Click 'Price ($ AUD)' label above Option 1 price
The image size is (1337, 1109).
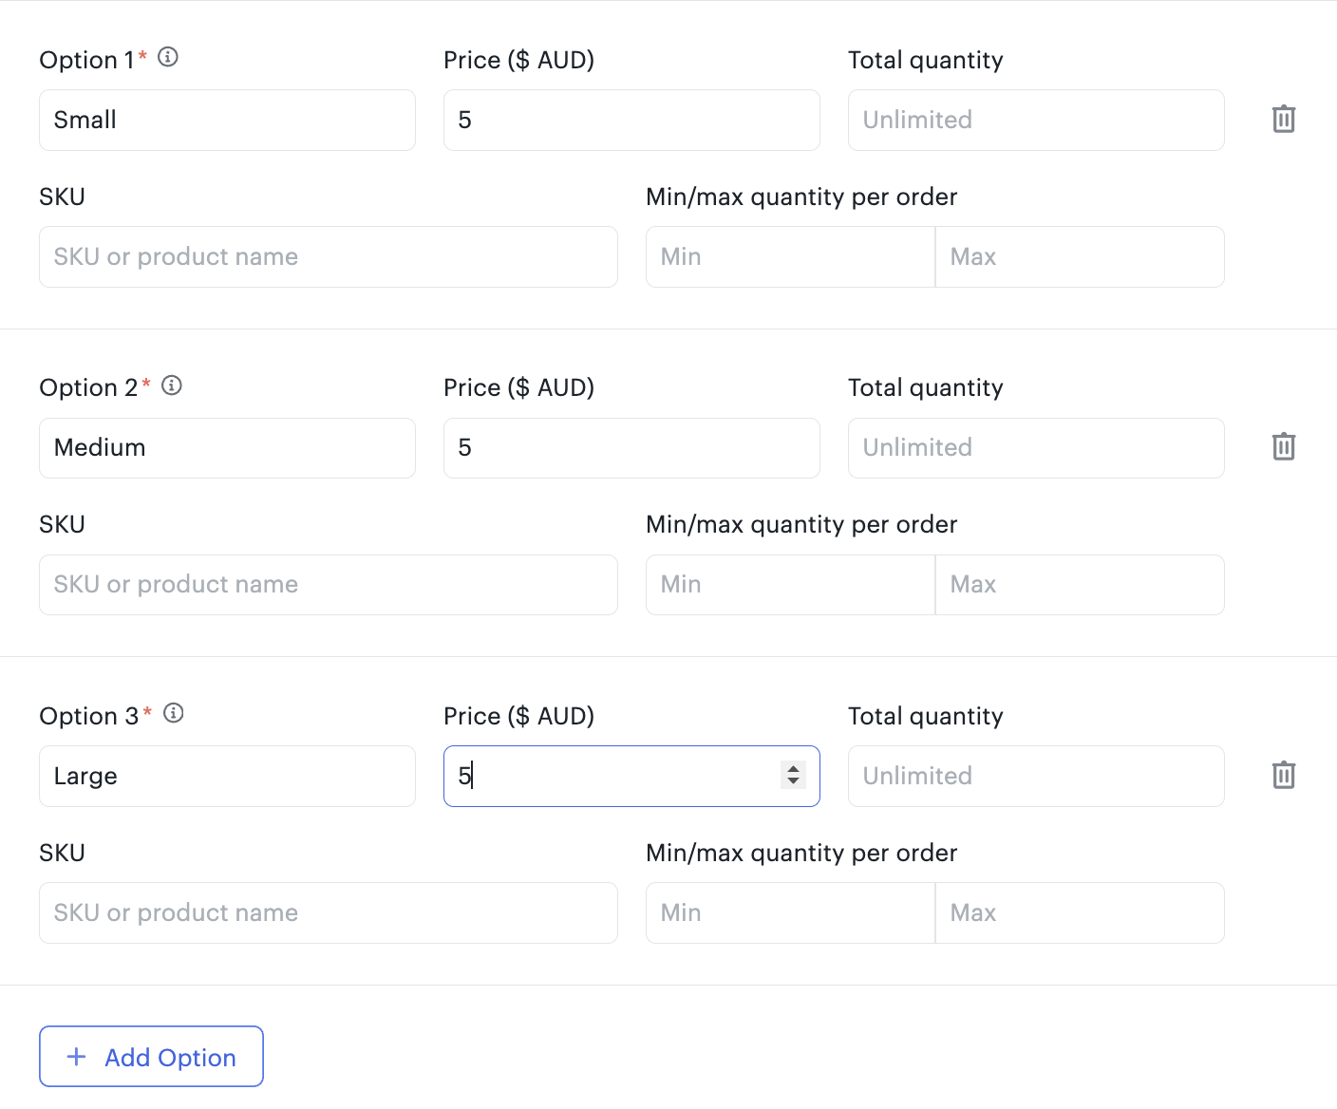(518, 60)
